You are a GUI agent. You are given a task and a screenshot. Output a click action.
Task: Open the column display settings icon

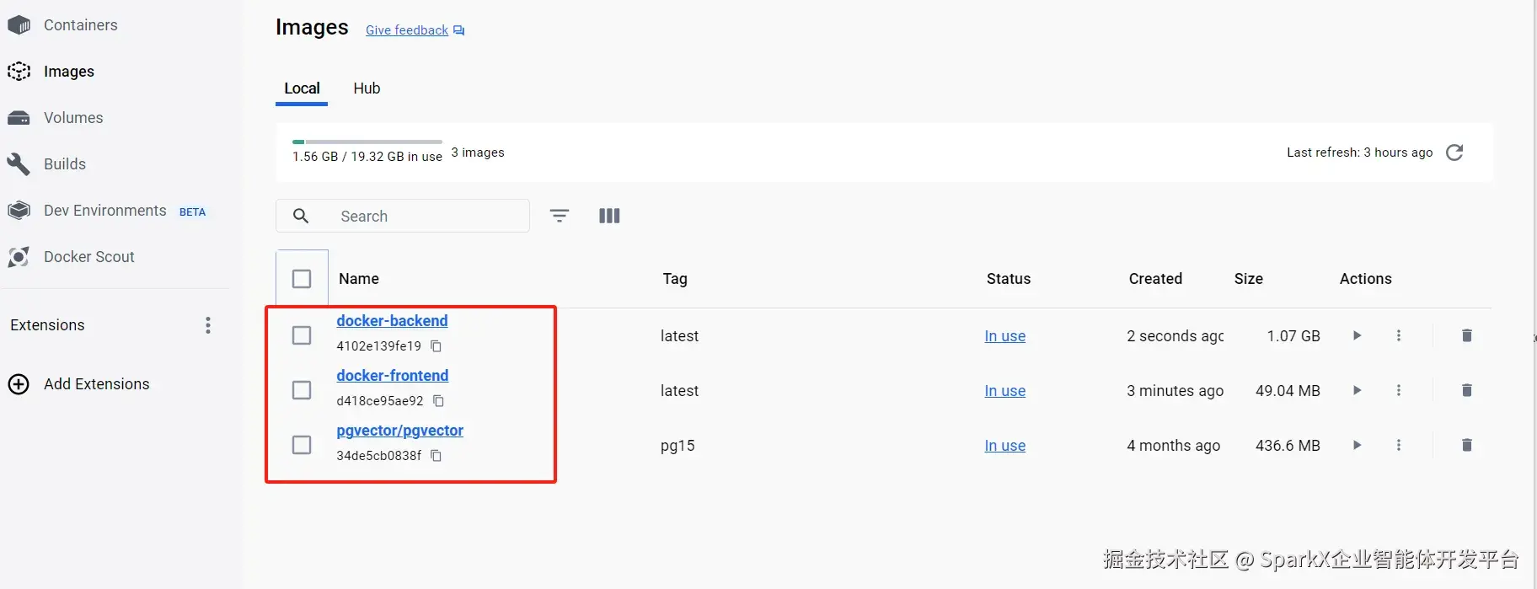point(609,216)
